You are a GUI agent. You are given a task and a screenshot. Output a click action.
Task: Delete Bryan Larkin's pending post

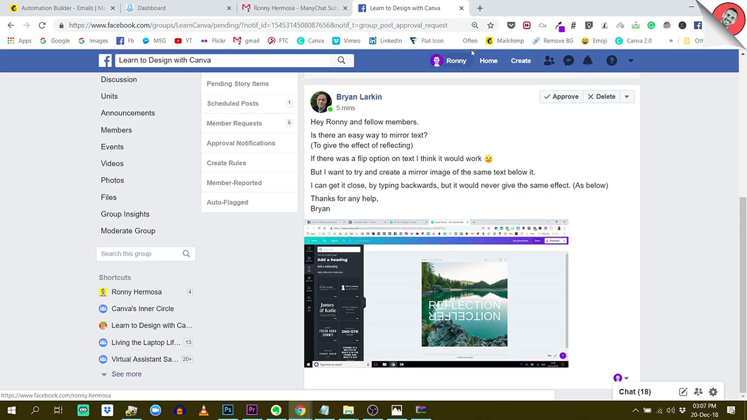click(x=601, y=97)
